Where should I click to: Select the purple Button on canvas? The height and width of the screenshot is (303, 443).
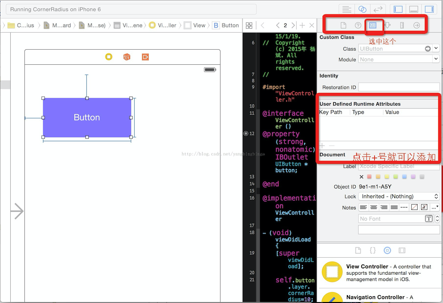pyautogui.click(x=87, y=118)
